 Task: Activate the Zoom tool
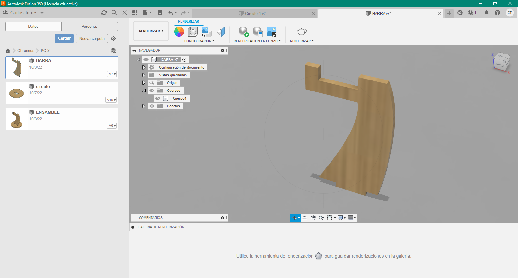[321, 218]
